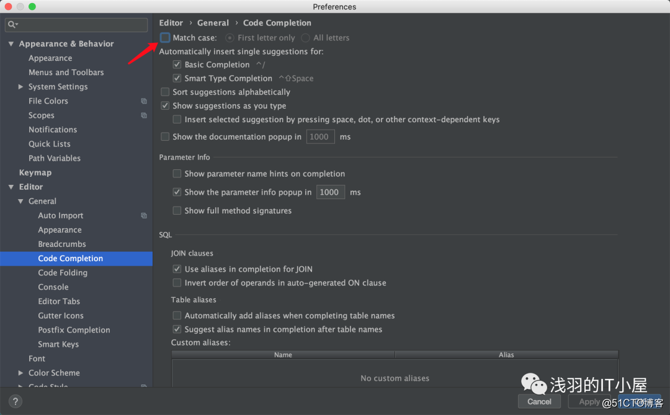Click the scope icon beside File Colors
Viewport: 670px width, 415px height.
pos(143,100)
